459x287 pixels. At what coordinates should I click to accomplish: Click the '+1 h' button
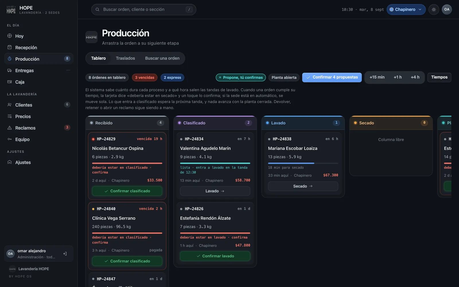[x=398, y=77]
